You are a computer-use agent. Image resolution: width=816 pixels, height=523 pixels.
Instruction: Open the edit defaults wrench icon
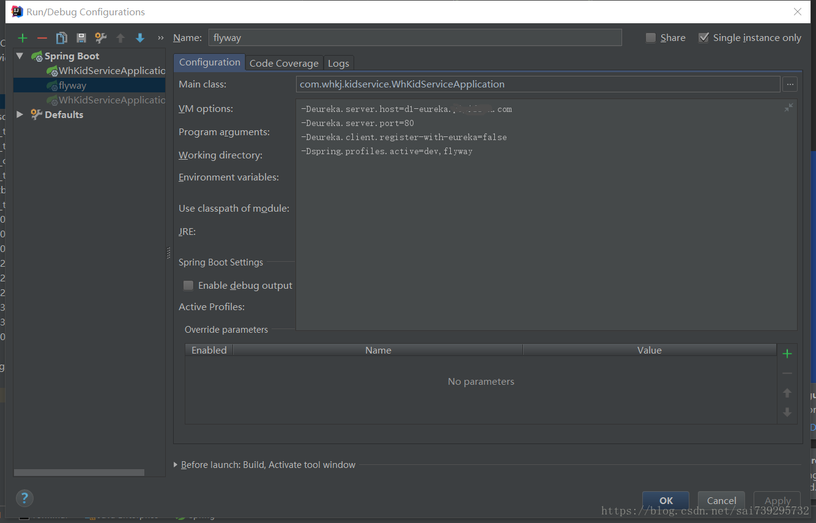point(101,38)
